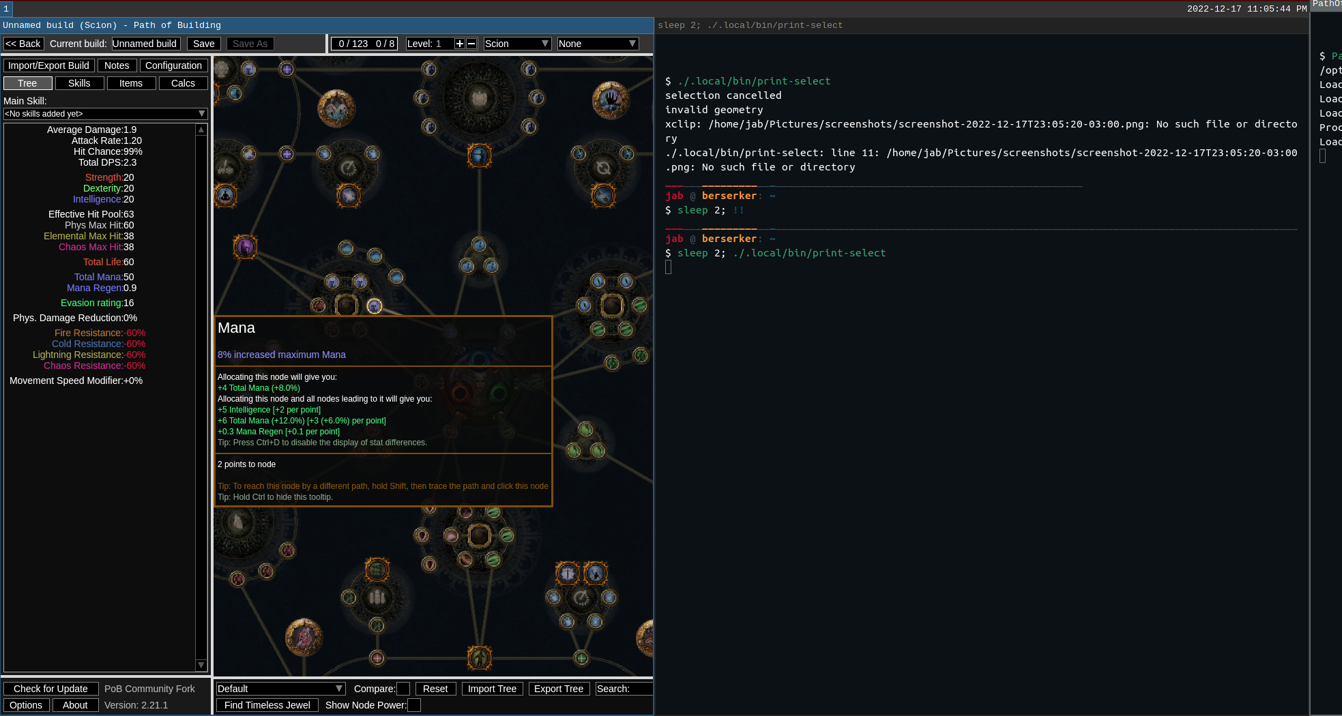Viewport: 1342px width, 716px height.
Task: Click the bow-wielding notable below the large shield wheel
Action: click(x=480, y=156)
